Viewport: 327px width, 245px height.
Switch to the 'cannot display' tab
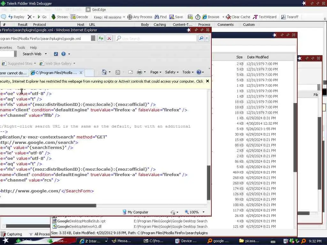[x=13, y=73]
